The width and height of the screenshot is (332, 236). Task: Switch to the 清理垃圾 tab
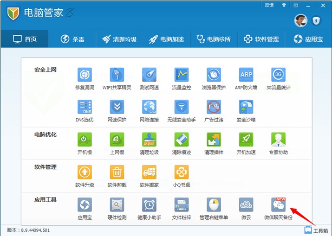(119, 39)
